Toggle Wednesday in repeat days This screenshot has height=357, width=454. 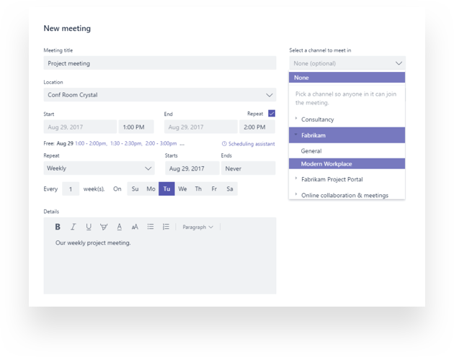pyautogui.click(x=182, y=189)
